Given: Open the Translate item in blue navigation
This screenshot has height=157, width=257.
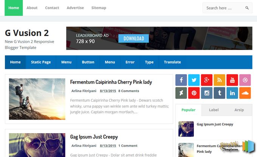Looking at the screenshot, I should point(172,62).
